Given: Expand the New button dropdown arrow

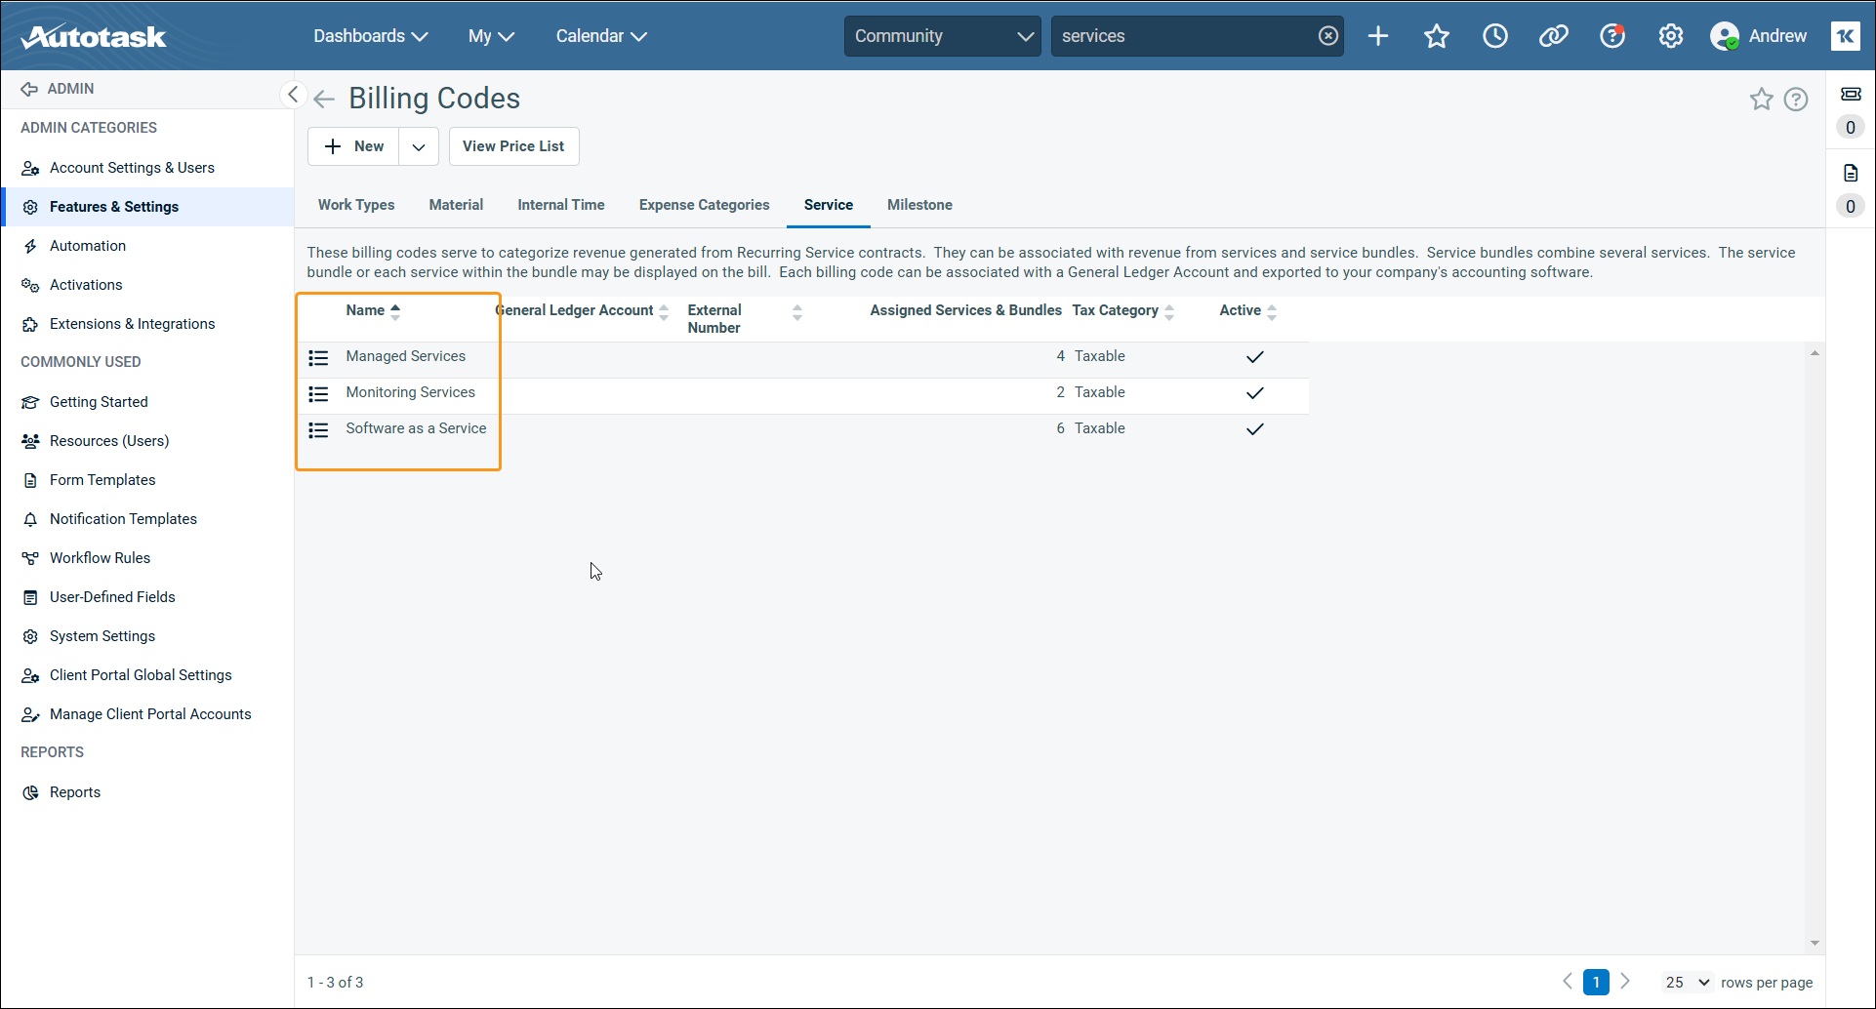Looking at the screenshot, I should pyautogui.click(x=419, y=146).
